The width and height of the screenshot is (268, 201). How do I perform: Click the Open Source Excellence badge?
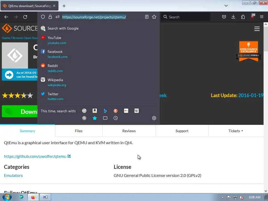click(249, 51)
